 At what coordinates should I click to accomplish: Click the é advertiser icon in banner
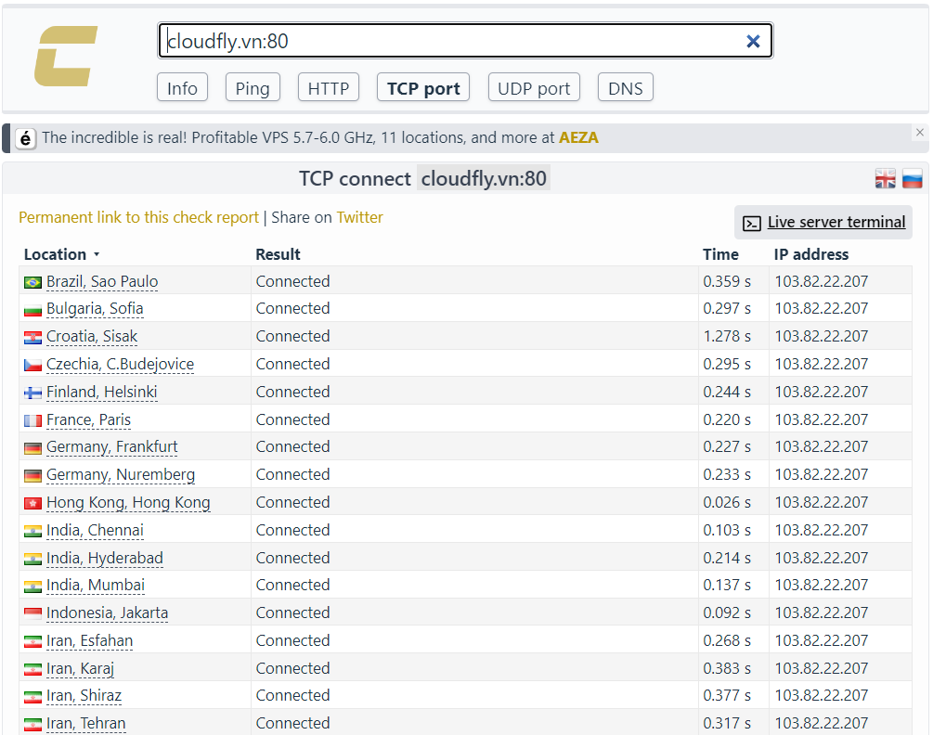click(26, 138)
